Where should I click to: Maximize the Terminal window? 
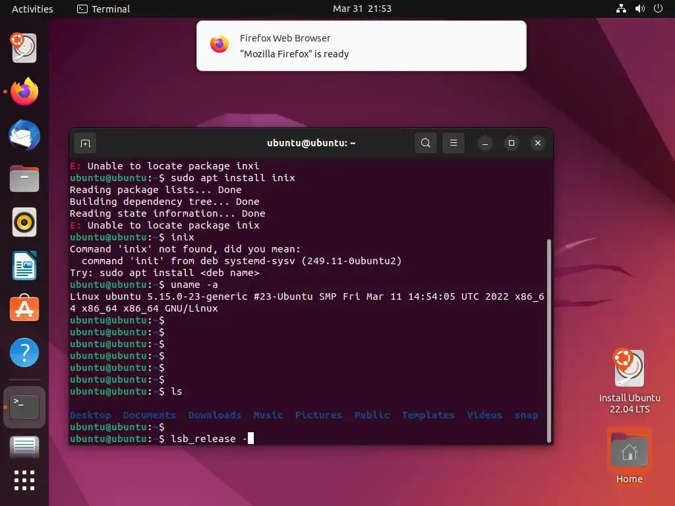pos(512,143)
